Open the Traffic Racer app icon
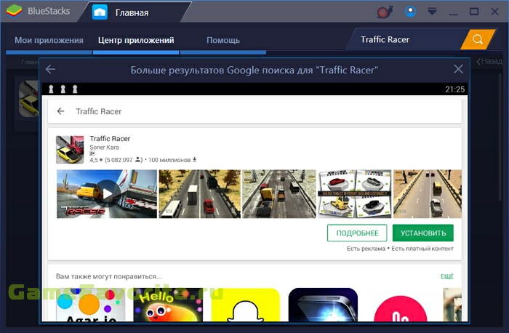509x333 pixels. 70,150
